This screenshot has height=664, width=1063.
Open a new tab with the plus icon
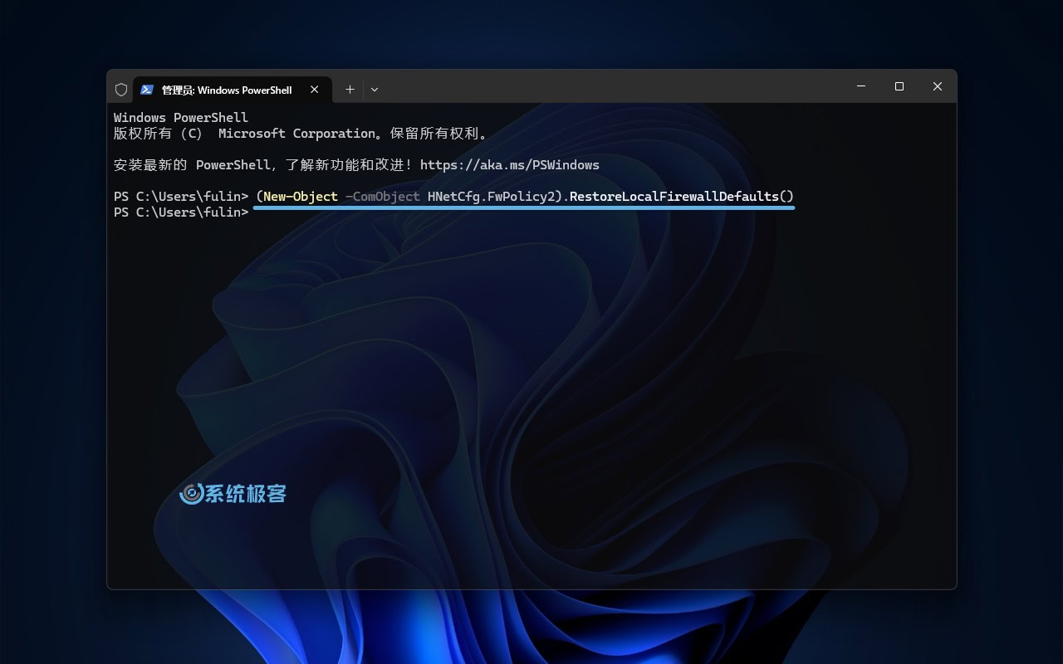(350, 89)
